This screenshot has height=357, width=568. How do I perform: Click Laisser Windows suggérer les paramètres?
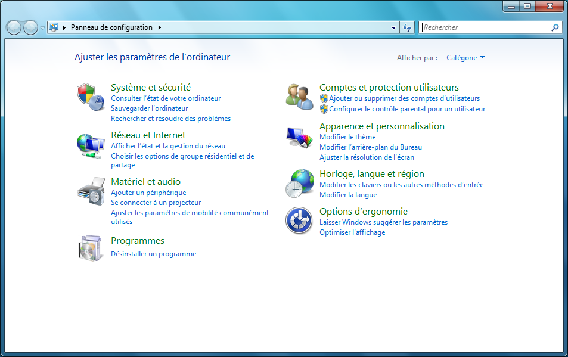point(384,222)
